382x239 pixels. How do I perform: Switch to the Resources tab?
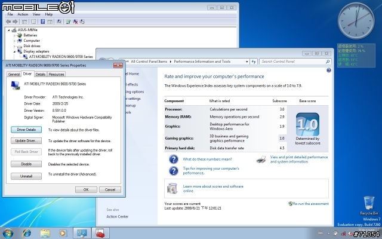56,74
